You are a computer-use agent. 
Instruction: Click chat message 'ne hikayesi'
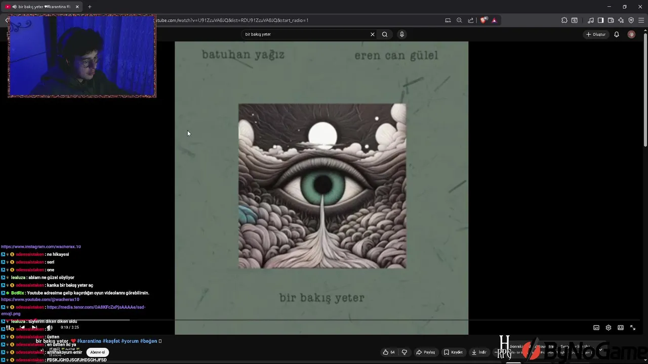point(58,254)
